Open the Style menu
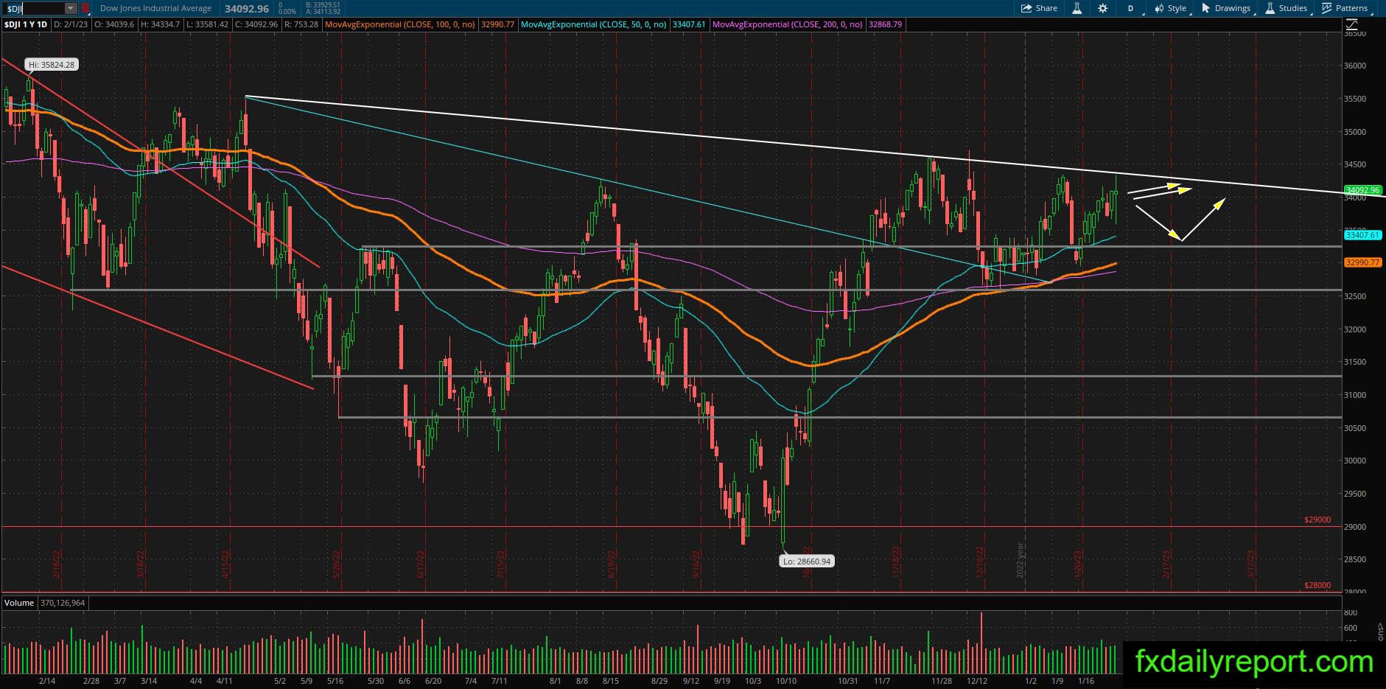 pyautogui.click(x=1171, y=8)
